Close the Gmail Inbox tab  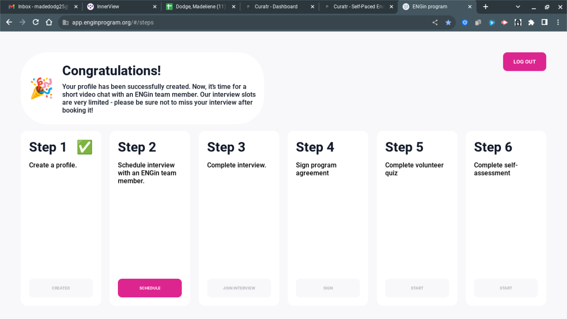[x=76, y=7]
